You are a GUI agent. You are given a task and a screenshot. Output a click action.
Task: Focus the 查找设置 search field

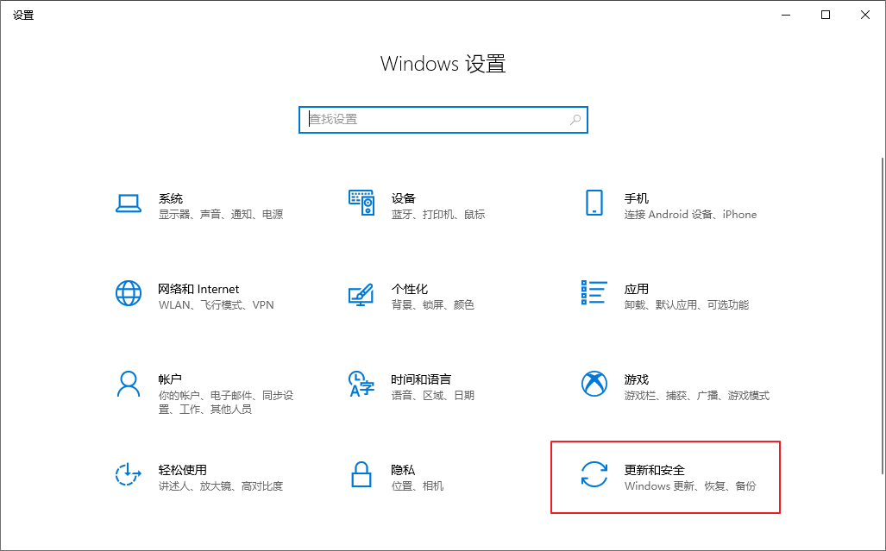pyautogui.click(x=443, y=120)
